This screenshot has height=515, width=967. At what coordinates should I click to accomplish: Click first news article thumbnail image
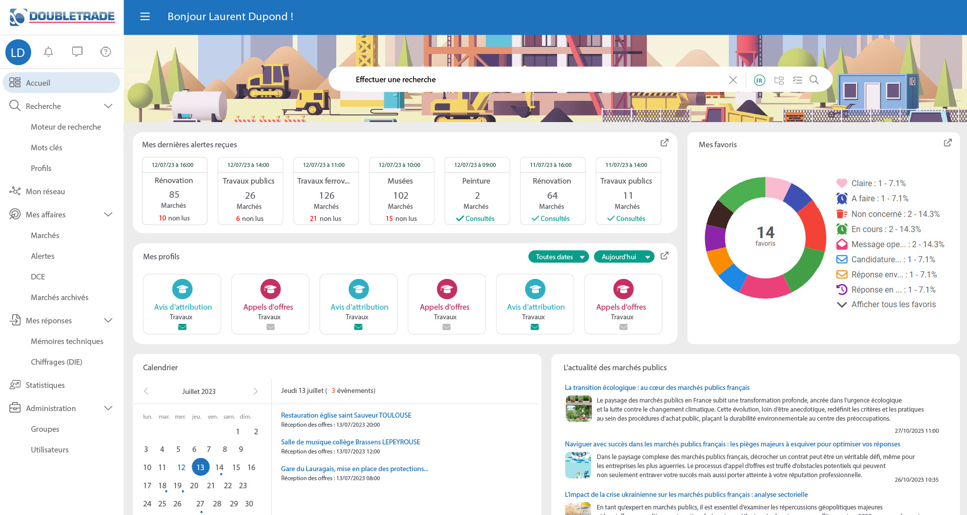point(578,409)
